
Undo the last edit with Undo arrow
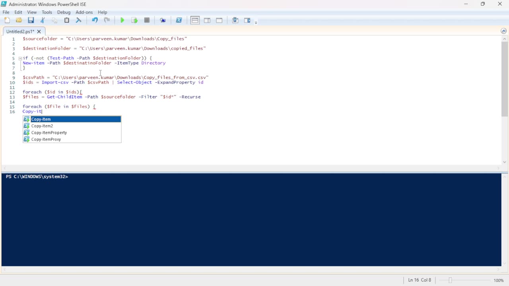point(95,20)
